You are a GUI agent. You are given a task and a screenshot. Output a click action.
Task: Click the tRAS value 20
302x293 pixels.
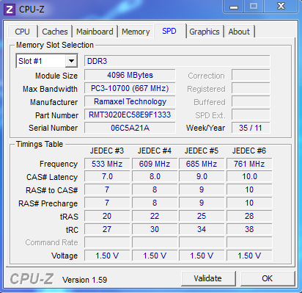[107, 216]
